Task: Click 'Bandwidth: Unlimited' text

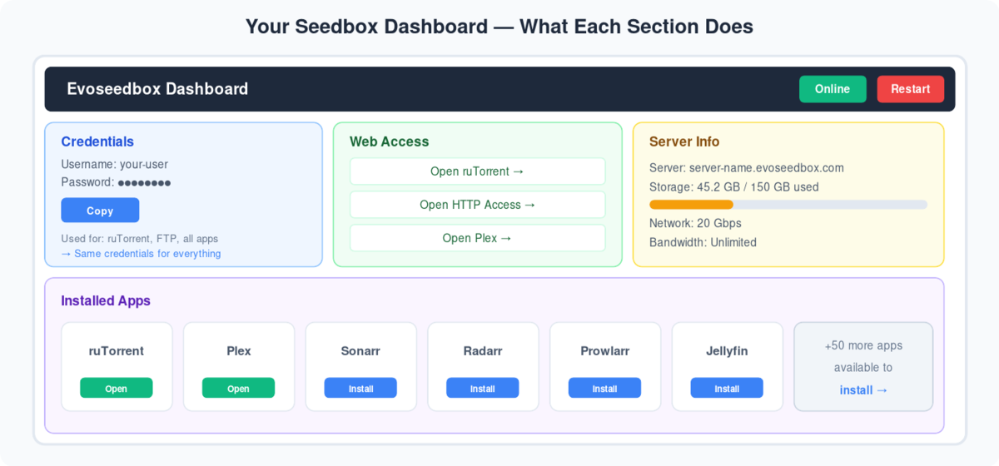Action: click(703, 242)
